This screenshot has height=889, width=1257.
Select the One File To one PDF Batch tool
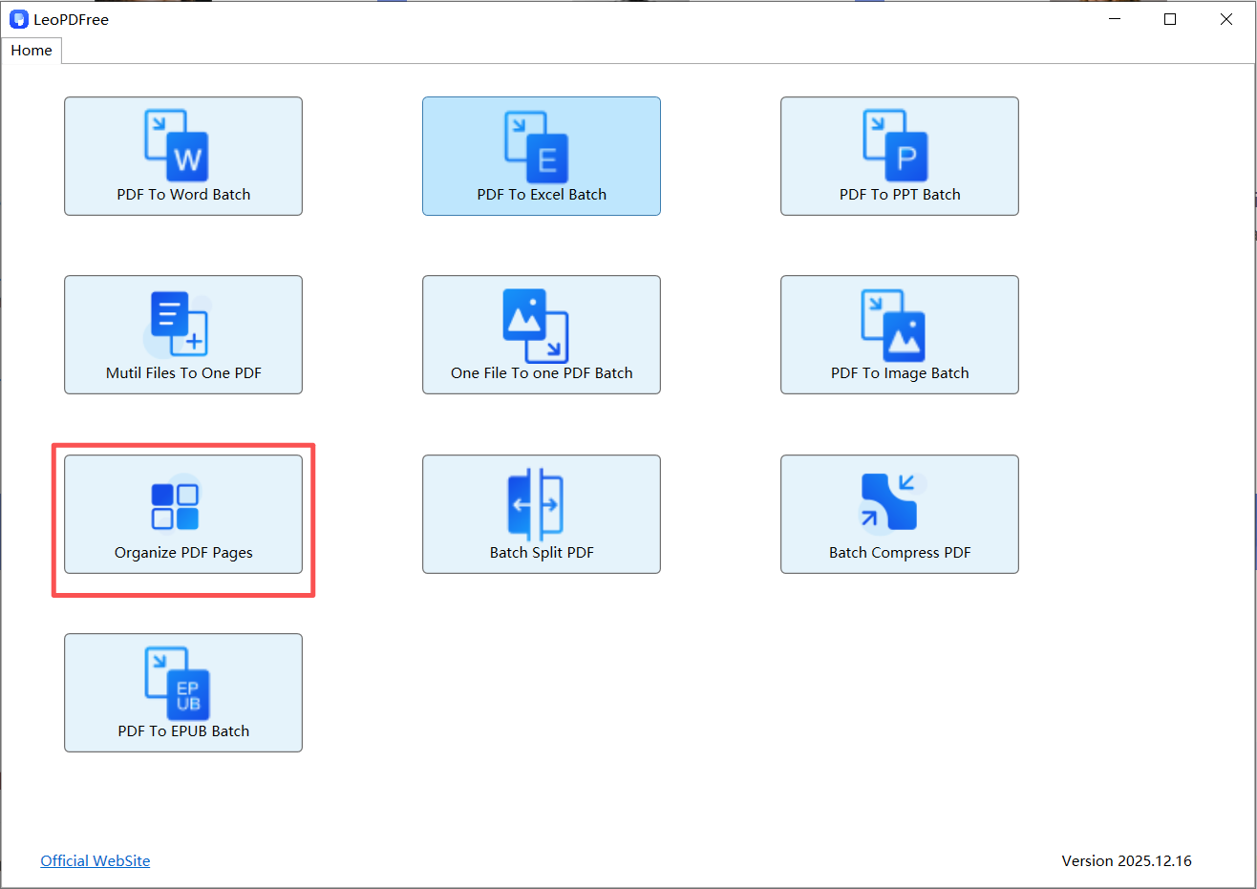click(x=541, y=334)
